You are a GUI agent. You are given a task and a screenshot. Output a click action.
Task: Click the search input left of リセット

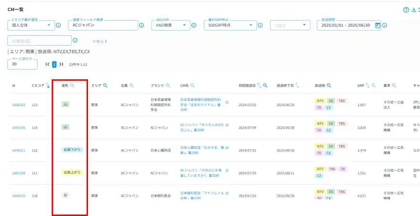pos(39,41)
